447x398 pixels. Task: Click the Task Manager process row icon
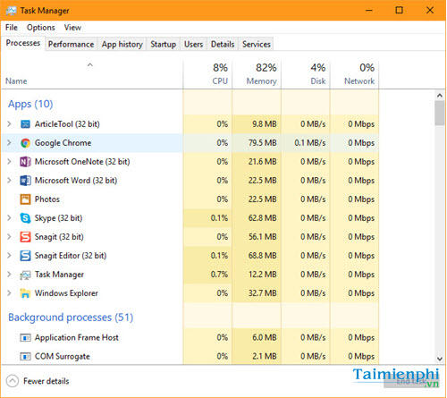(25, 275)
